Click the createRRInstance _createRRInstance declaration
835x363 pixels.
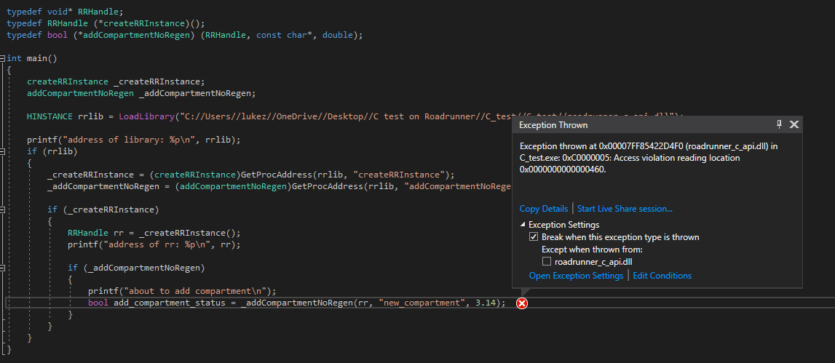[116, 81]
